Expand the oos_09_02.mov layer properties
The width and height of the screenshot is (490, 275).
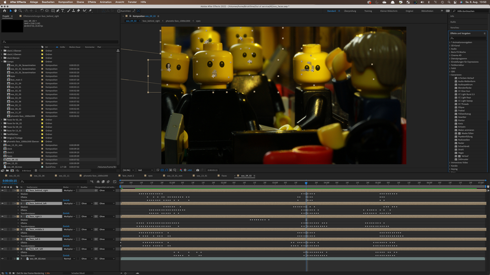[x=15, y=259]
